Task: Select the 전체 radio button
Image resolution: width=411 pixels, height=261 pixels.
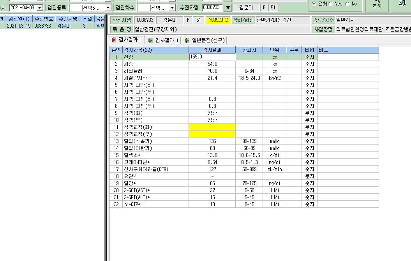Action: coord(314,4)
